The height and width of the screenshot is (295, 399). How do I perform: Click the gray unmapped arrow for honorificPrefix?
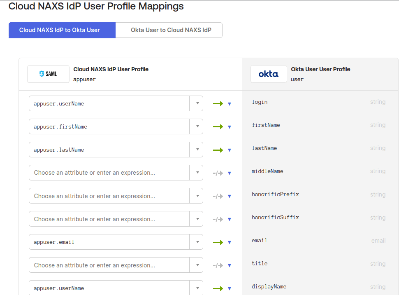(218, 196)
